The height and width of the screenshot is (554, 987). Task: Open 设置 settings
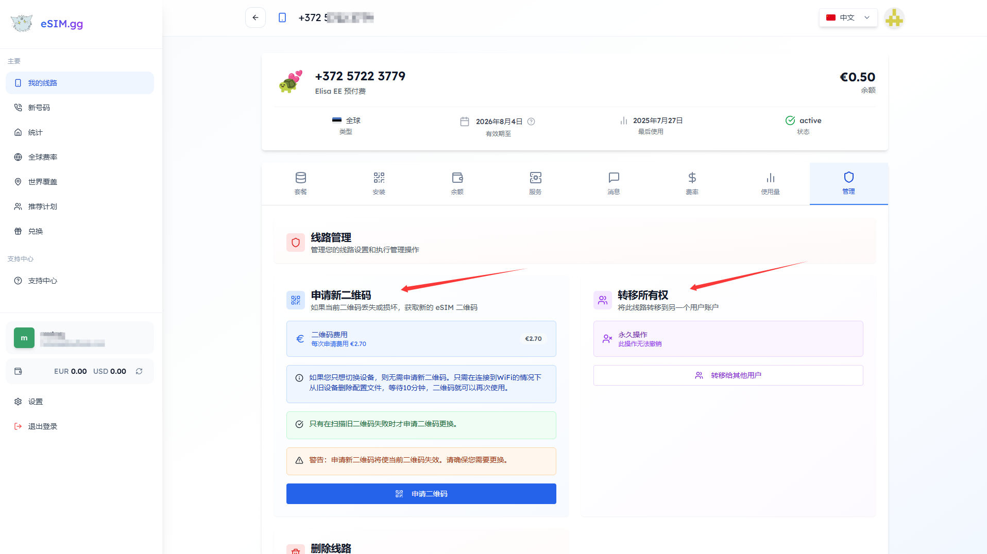36,402
